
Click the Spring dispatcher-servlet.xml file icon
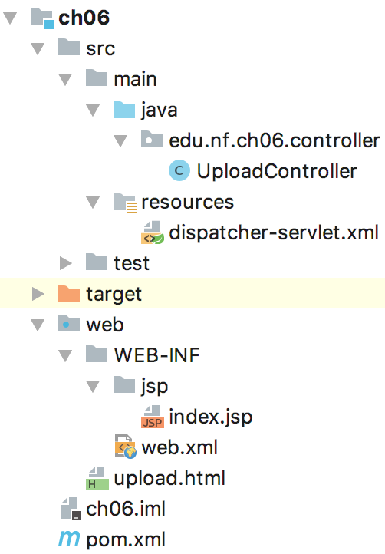point(153,232)
